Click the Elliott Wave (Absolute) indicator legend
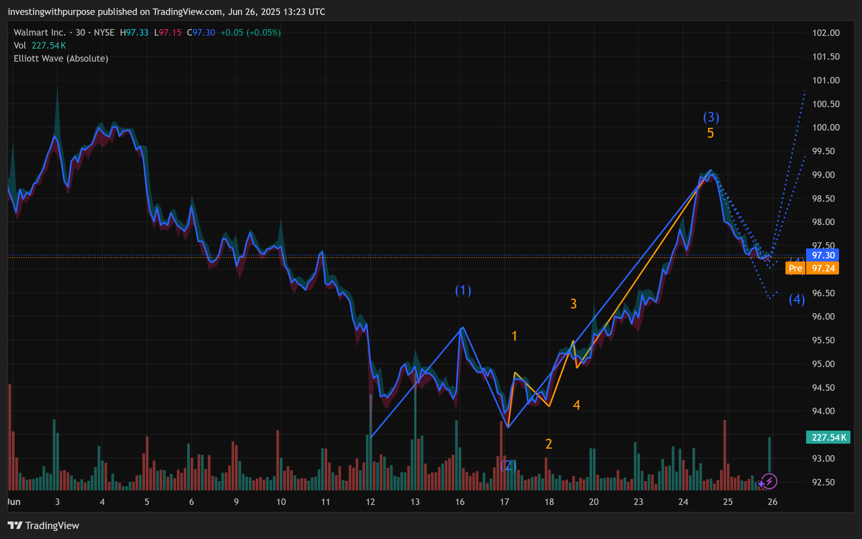 pos(61,59)
